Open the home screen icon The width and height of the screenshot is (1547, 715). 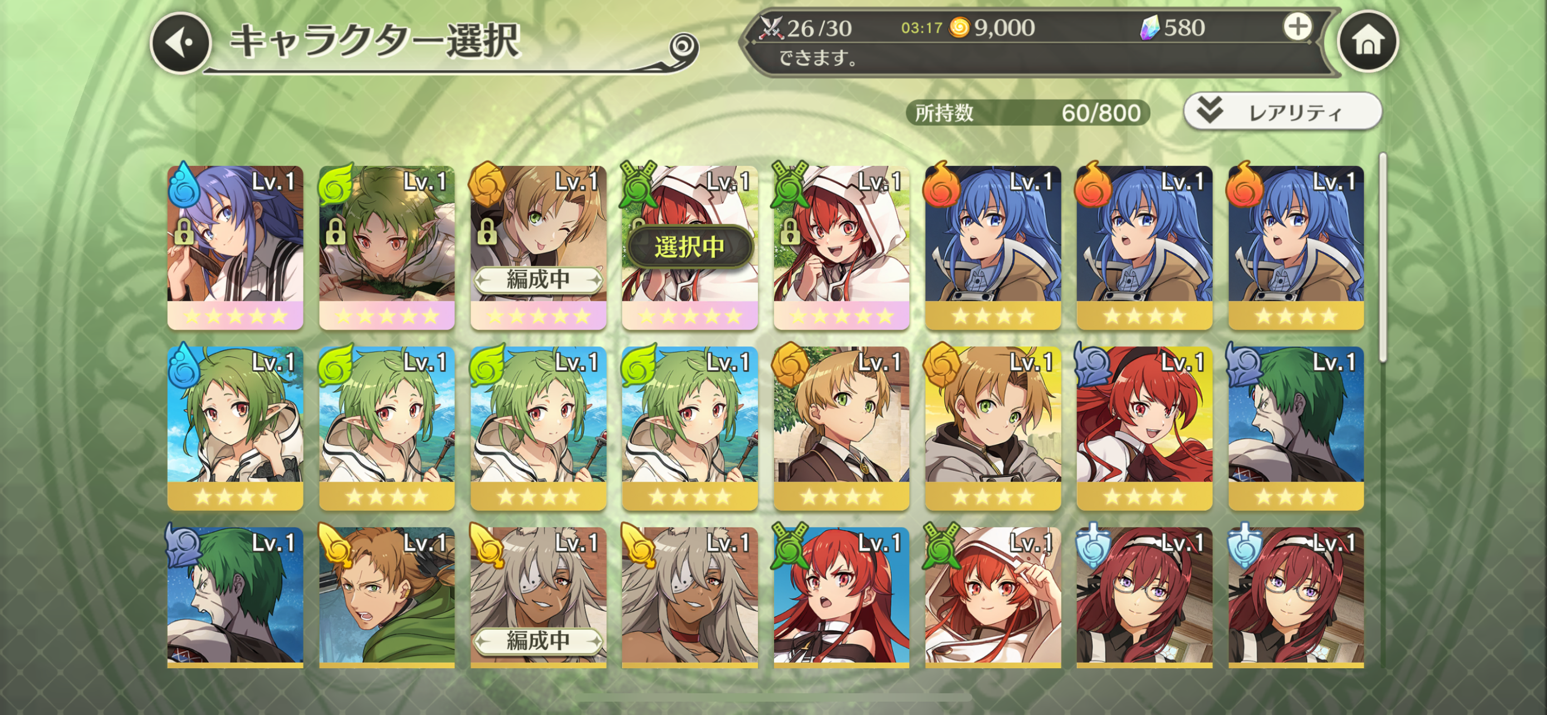[x=1368, y=41]
